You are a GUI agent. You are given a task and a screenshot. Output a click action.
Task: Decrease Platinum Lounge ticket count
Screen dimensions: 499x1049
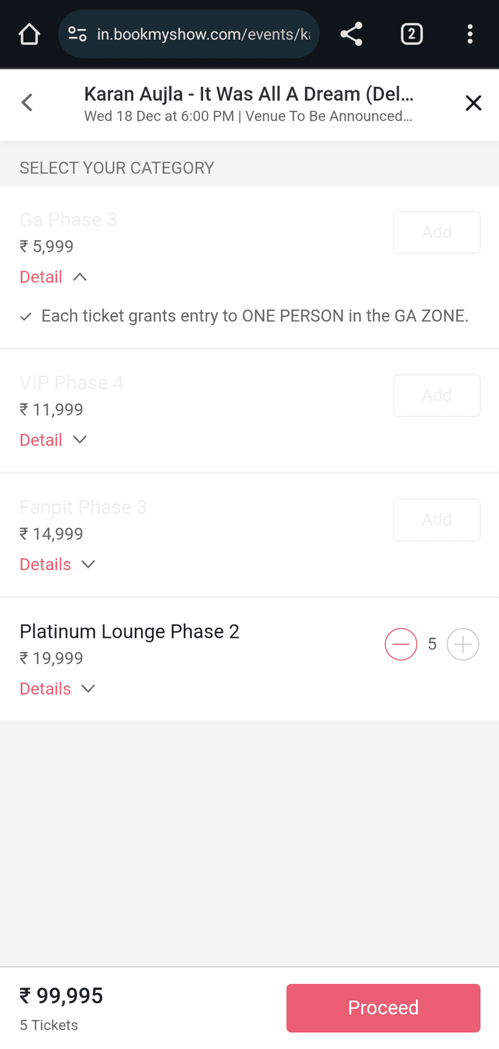[x=401, y=644]
